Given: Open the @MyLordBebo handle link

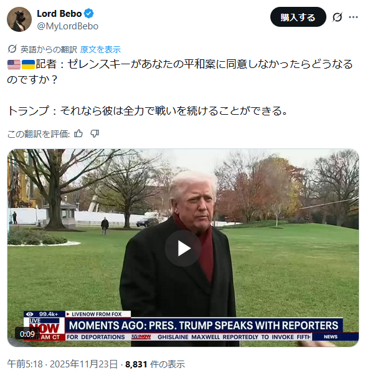Looking at the screenshot, I should [67, 26].
